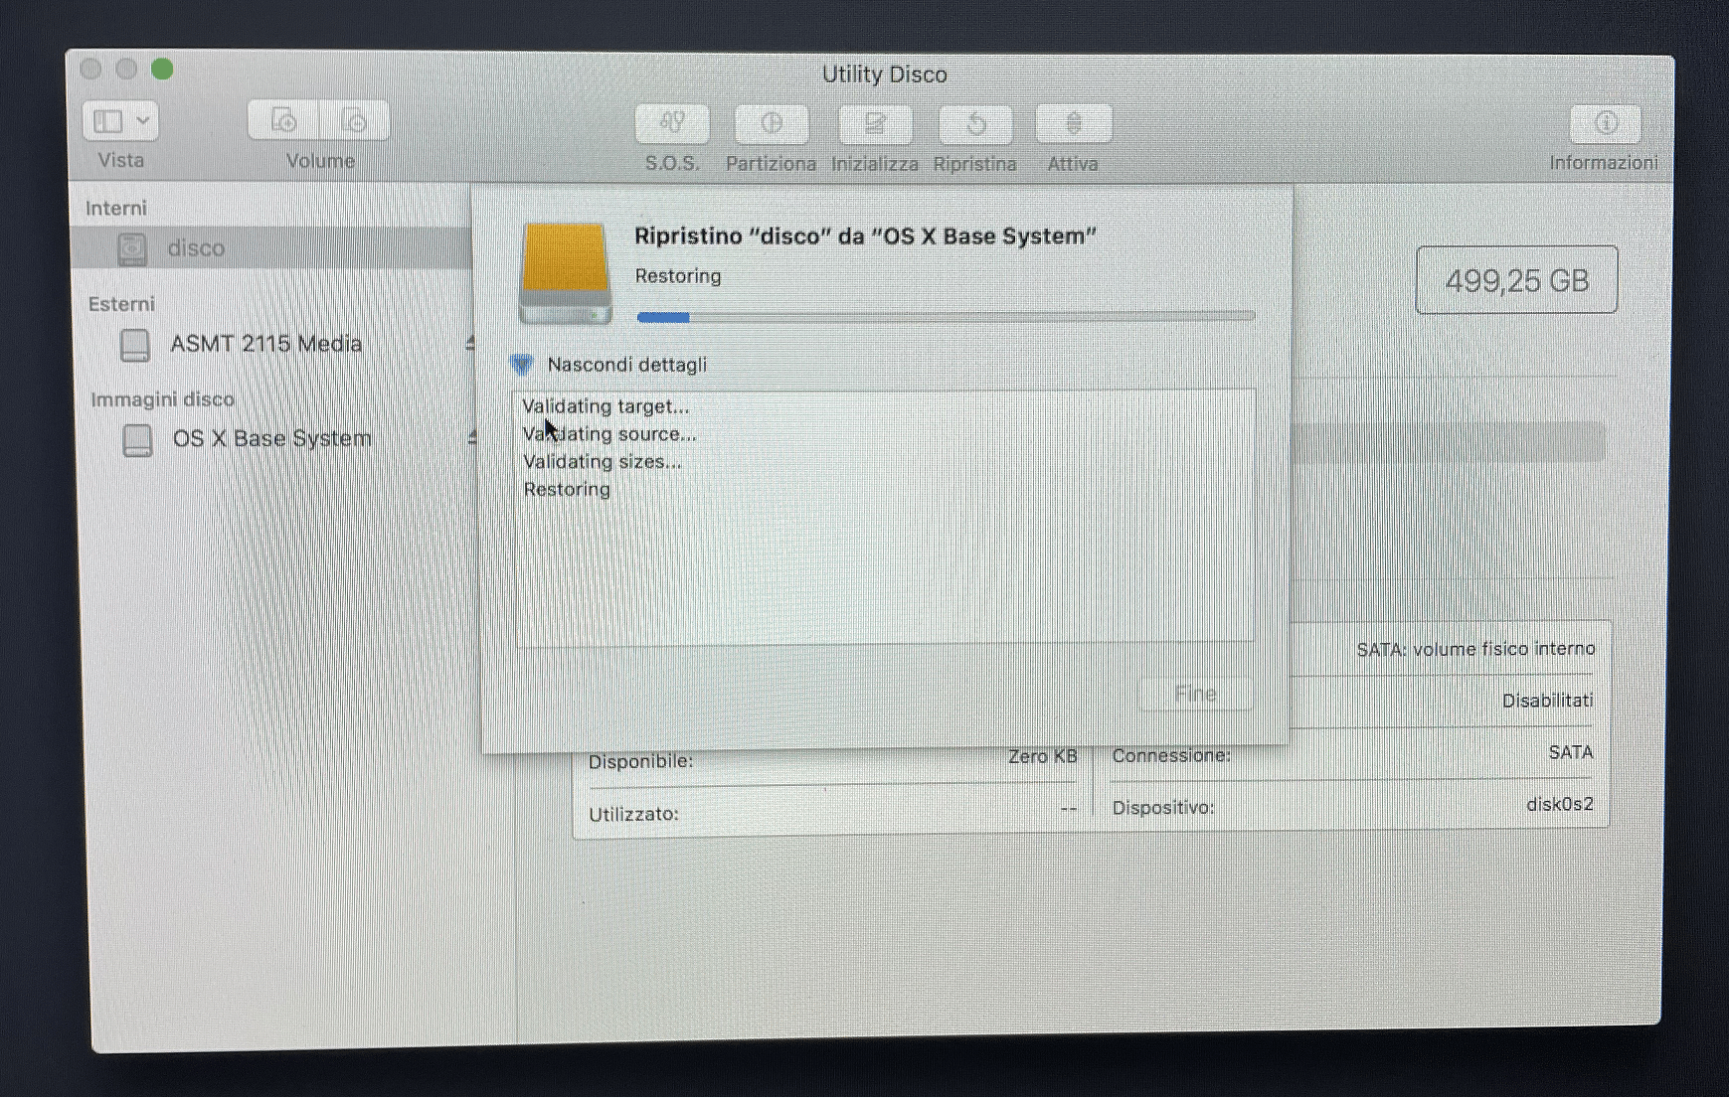Click the 'Restoring' log line
This screenshot has height=1100, width=1729.
tap(567, 489)
